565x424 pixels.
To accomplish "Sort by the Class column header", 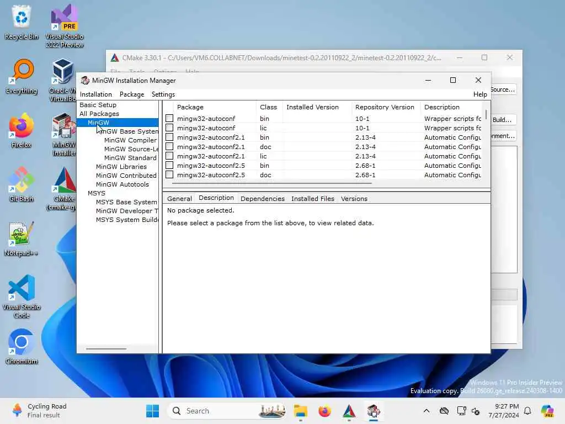I will [x=269, y=107].
